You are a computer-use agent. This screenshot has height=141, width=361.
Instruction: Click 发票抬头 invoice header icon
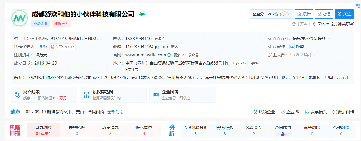click(307, 112)
